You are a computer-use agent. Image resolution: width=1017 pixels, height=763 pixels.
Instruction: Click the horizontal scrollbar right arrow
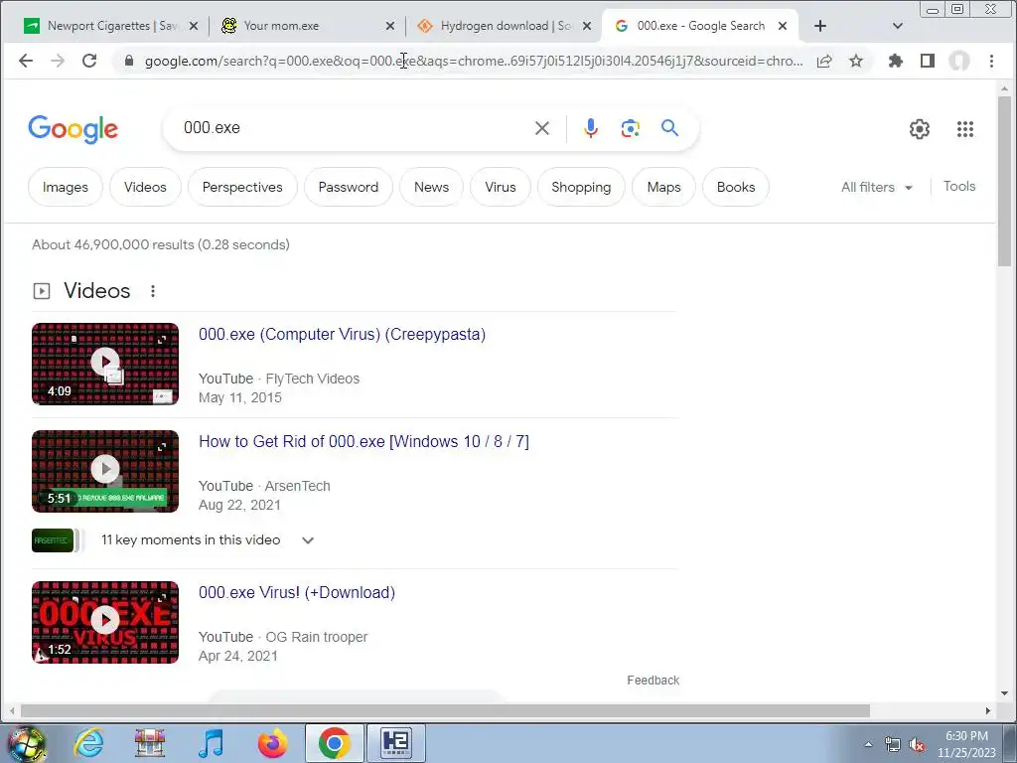pos(988,710)
